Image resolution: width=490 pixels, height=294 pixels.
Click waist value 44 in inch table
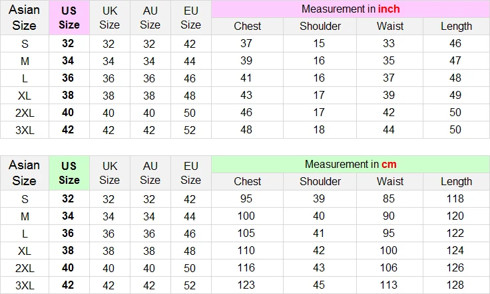click(x=389, y=130)
